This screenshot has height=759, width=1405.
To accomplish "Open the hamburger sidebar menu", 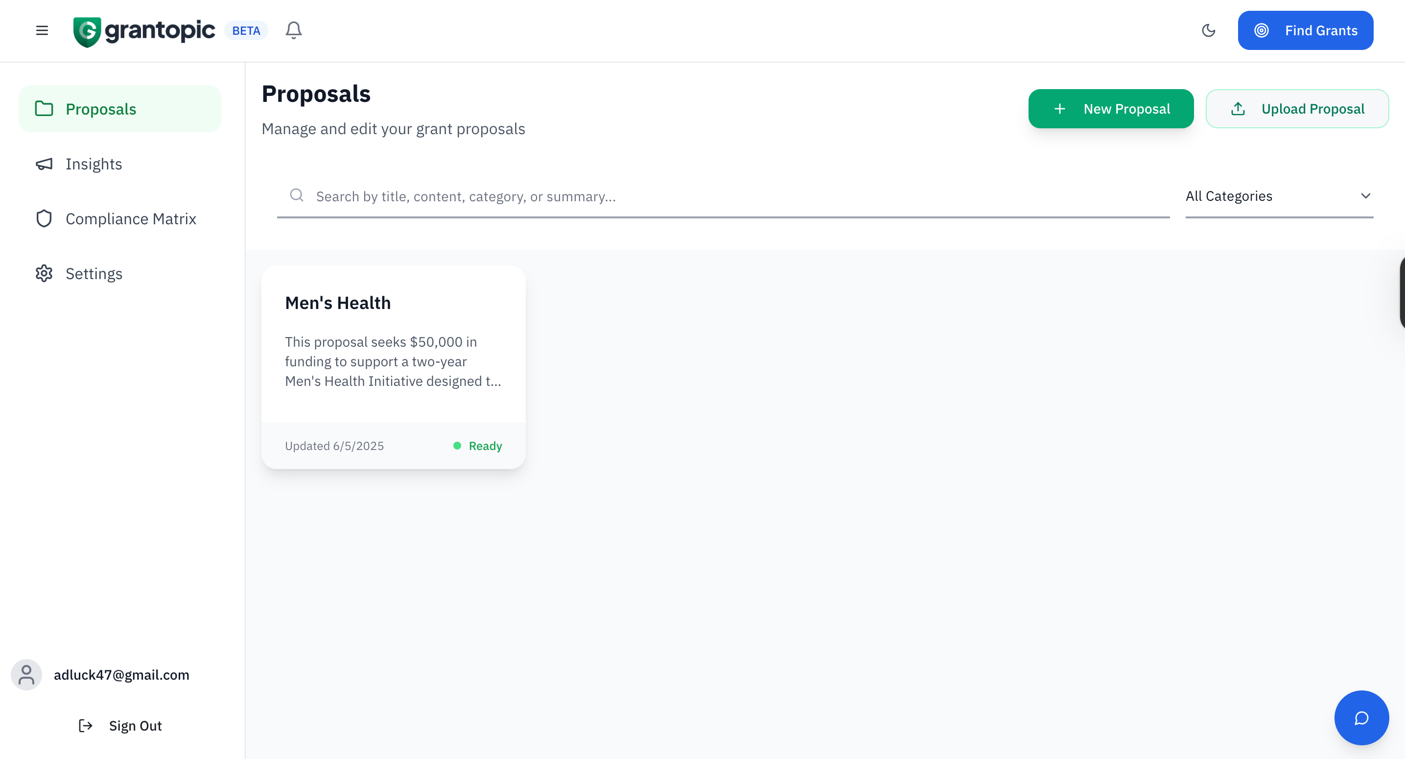I will (42, 30).
